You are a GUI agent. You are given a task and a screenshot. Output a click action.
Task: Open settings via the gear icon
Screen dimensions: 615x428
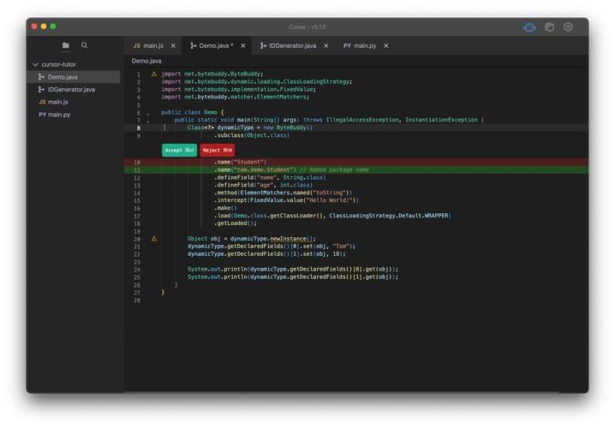568,27
